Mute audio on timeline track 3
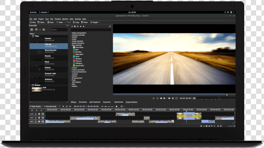264x148 pixels. [x=39, y=114]
